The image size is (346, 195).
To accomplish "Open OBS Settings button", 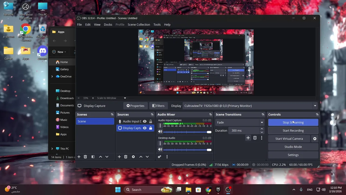I will (x=293, y=155).
